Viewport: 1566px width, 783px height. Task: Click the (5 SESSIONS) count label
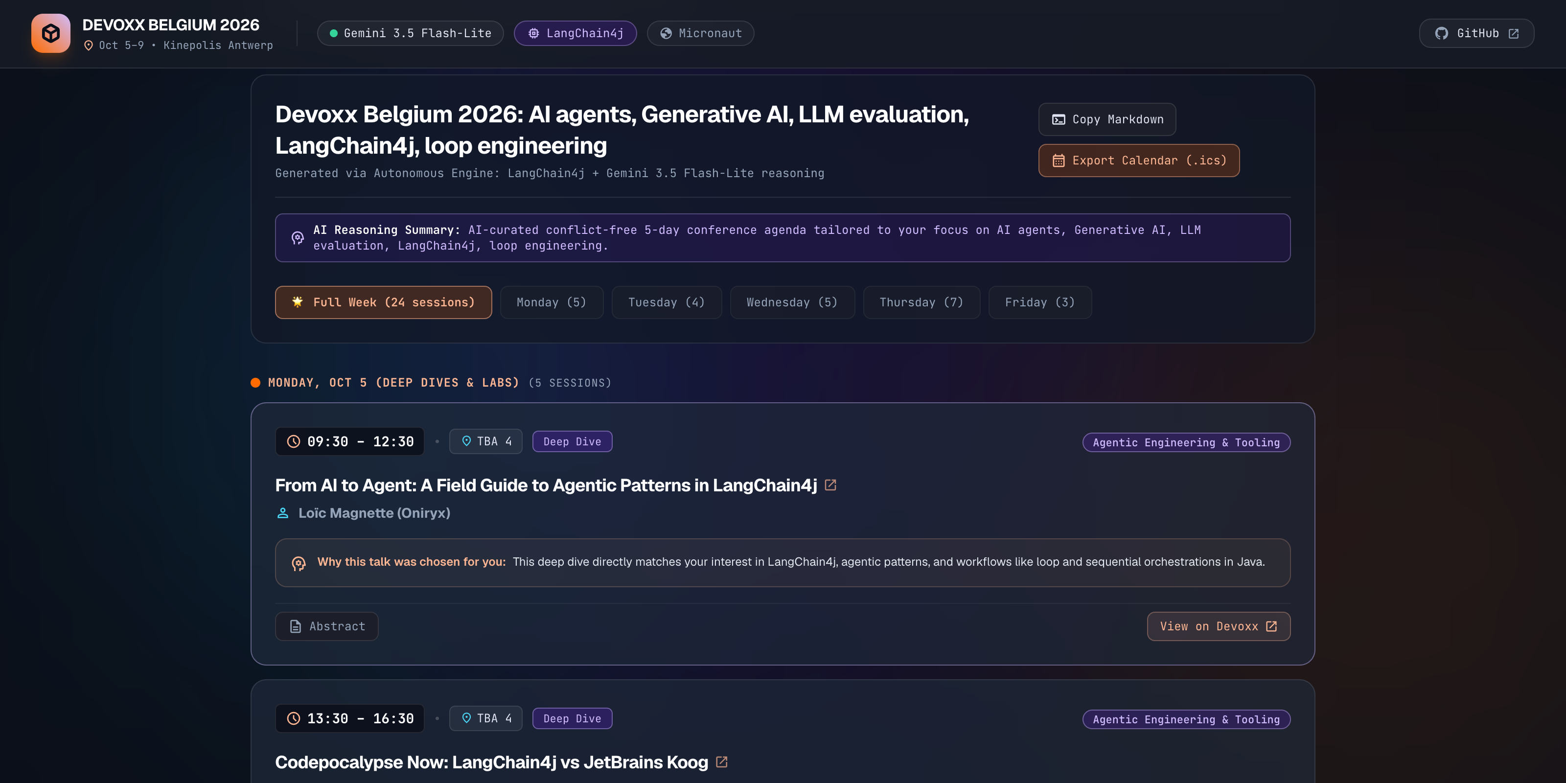click(x=570, y=383)
